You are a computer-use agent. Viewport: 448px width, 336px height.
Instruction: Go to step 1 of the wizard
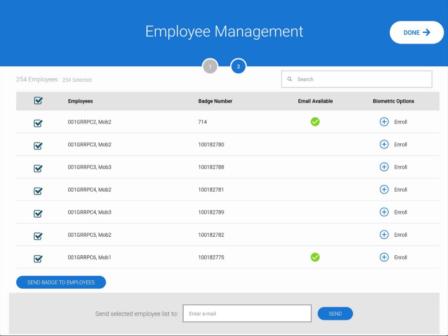(210, 66)
